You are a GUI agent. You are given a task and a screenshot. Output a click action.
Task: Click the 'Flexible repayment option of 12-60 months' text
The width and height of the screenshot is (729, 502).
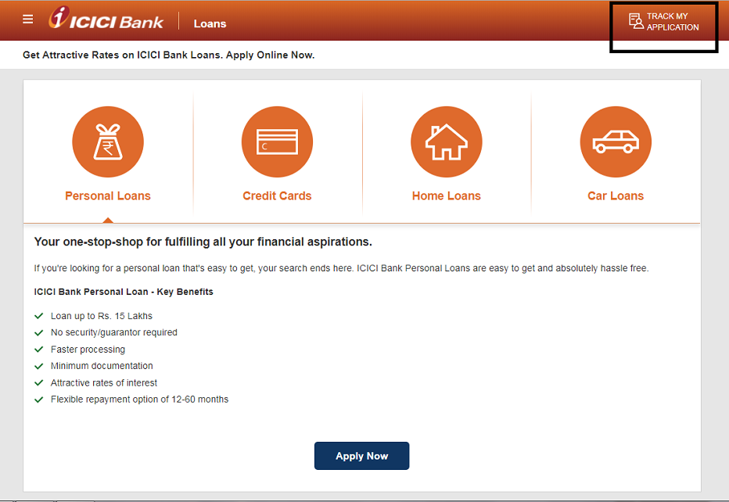coord(139,400)
